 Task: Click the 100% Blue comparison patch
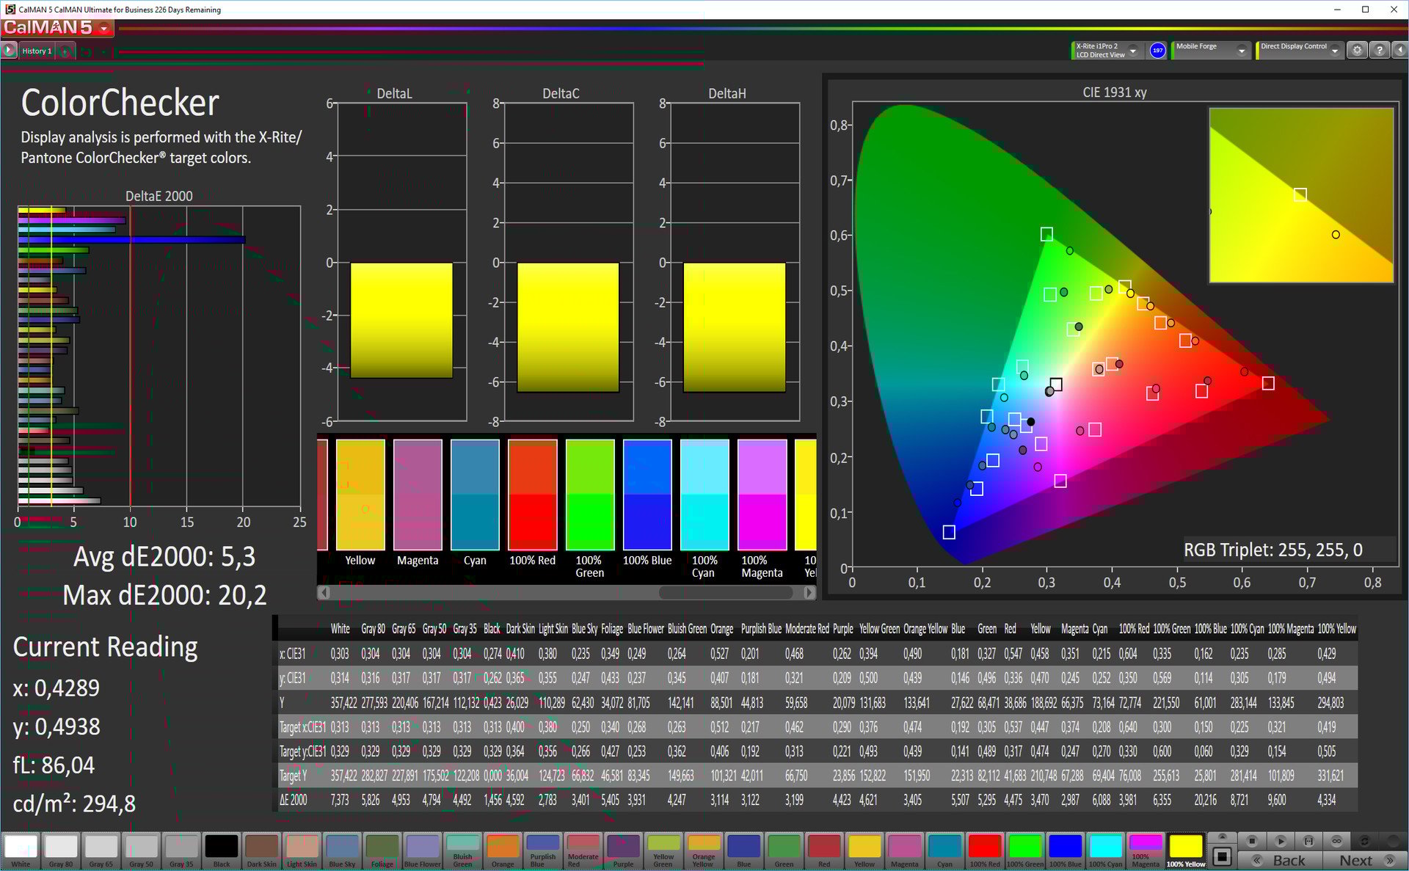click(647, 495)
